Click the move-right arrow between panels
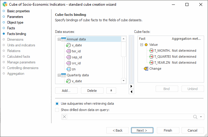The image size is (208, 137). [x=131, y=86]
